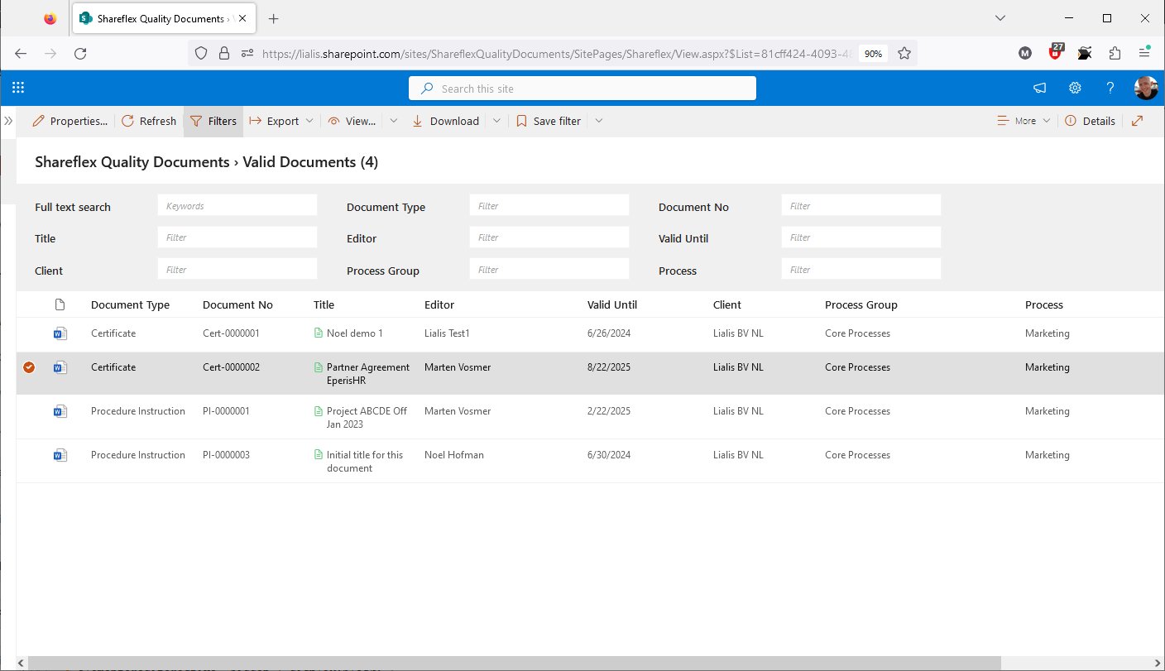Click the 2/22/2025 valid until date
Screen dimensions: 1165x671
click(609, 411)
